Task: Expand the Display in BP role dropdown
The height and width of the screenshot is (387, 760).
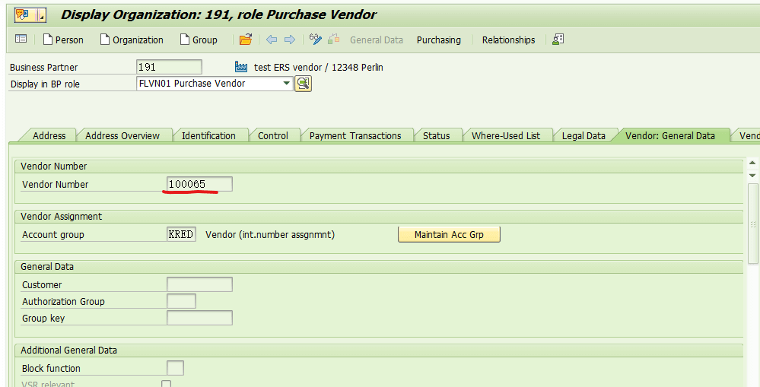Action: click(x=287, y=84)
